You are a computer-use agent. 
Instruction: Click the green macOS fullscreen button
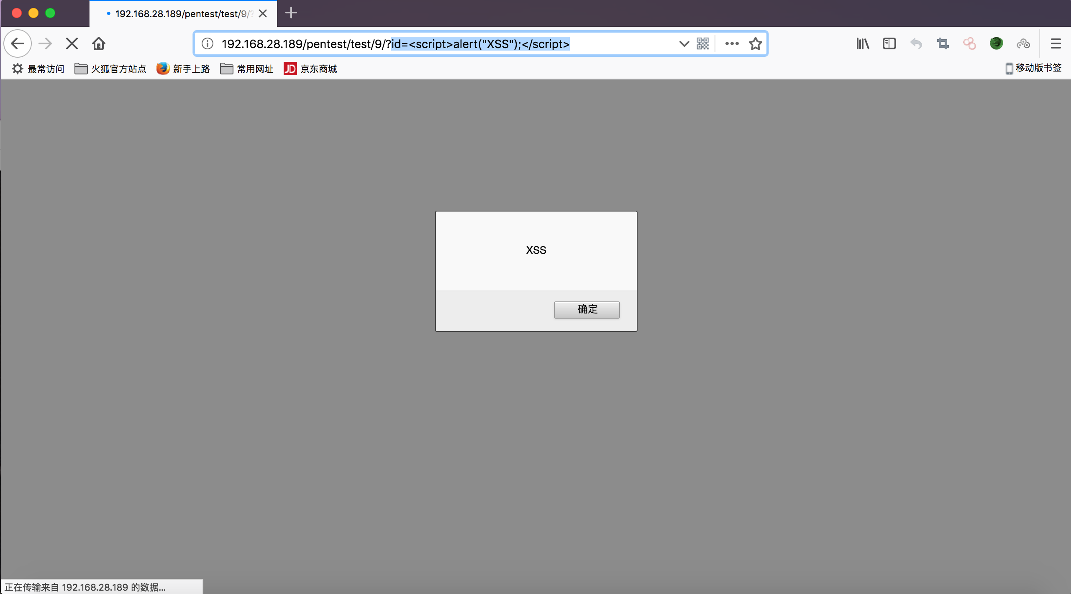pos(50,13)
